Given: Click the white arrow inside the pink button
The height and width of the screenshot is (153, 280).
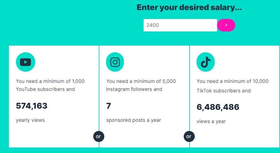Looking at the screenshot, I should pos(226,25).
